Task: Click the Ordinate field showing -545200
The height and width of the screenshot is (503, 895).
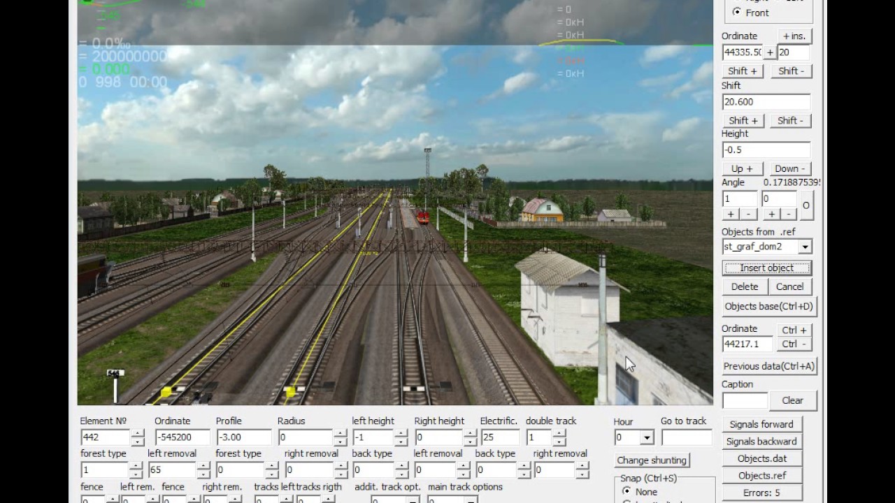Action: point(182,437)
